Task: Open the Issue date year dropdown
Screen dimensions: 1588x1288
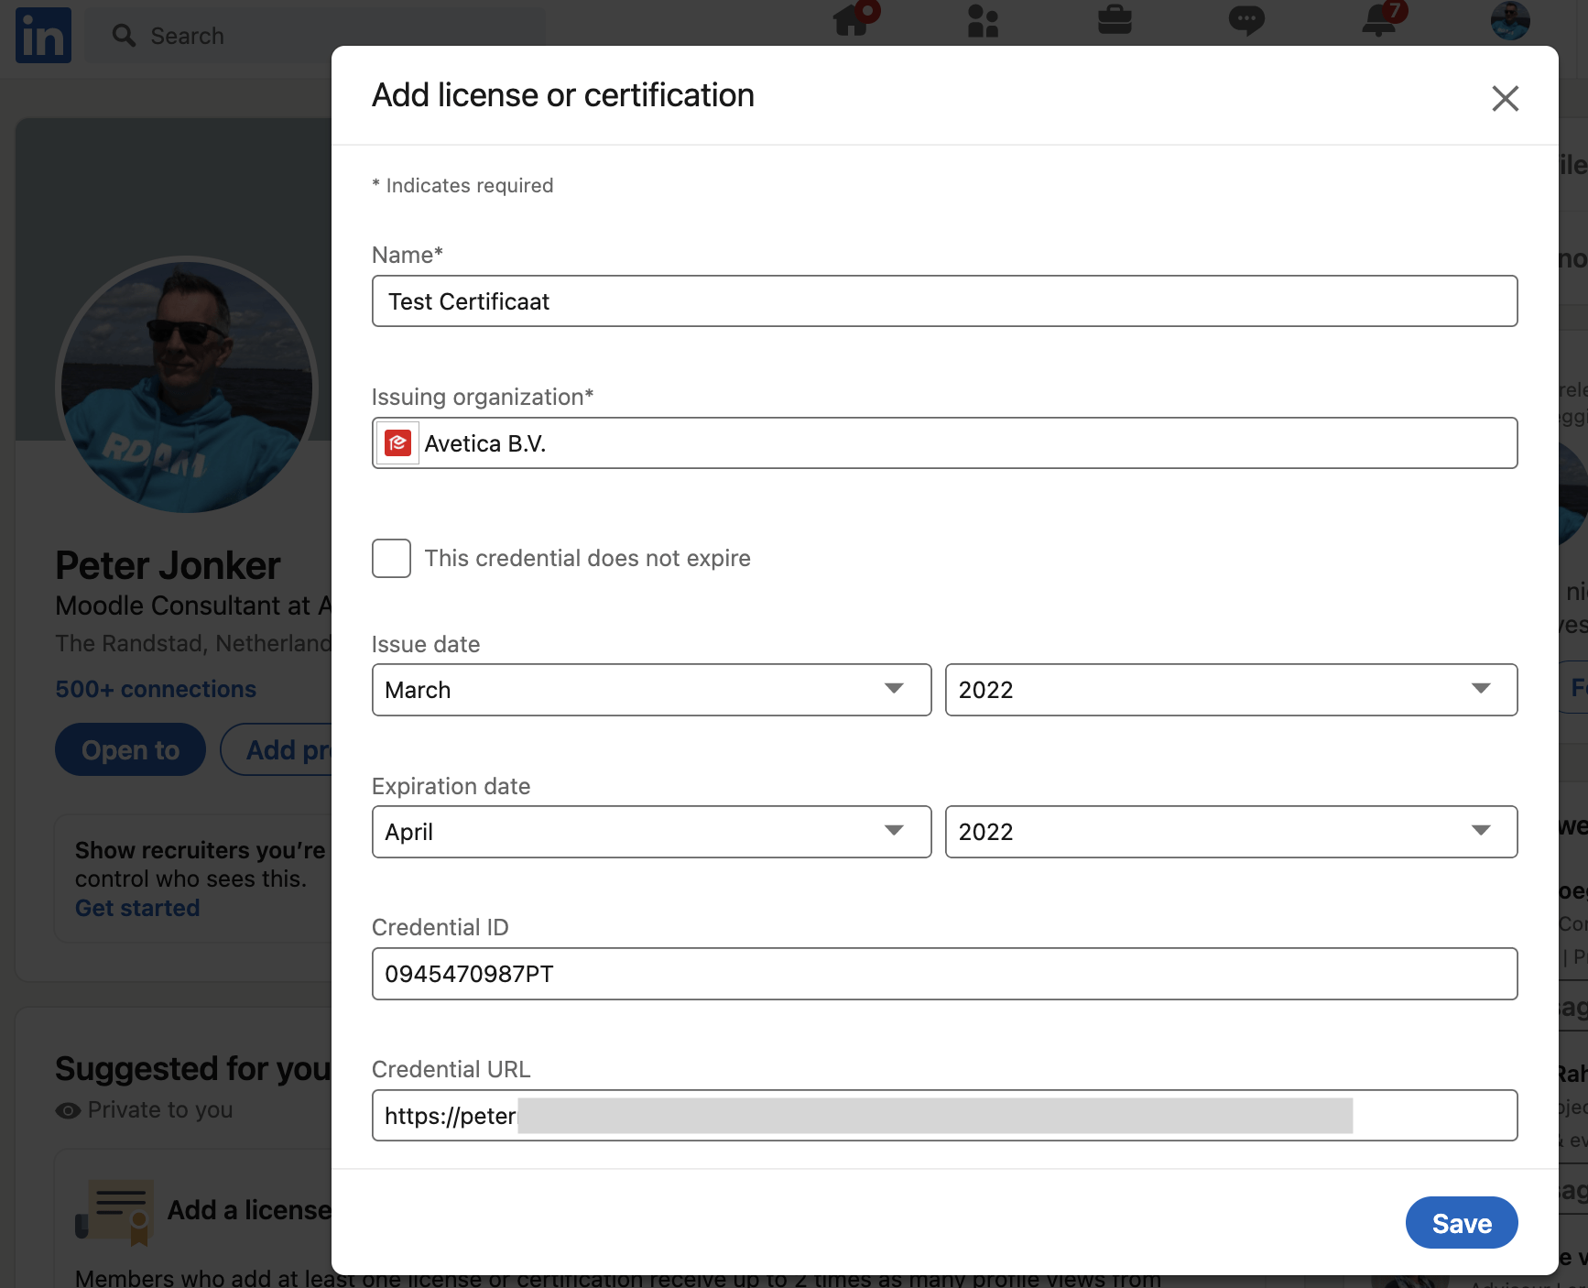Action: coord(1231,690)
